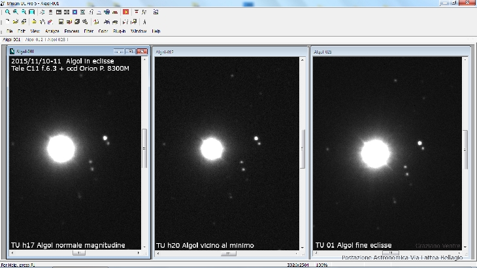Click the MaxIm DL application icon in the title bar

(5, 3)
